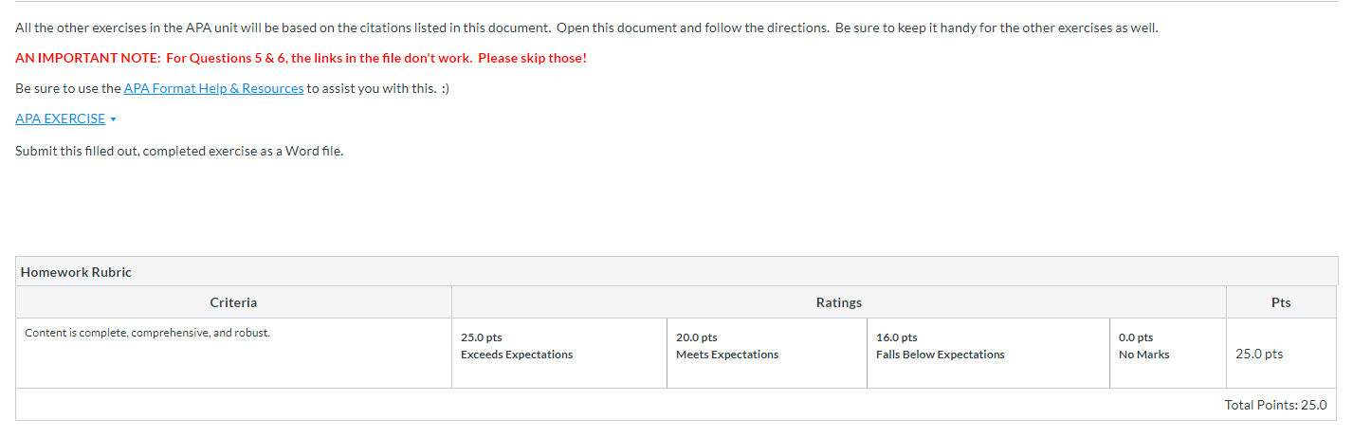Select the Exceeds Expectations 25.0 pts rating
This screenshot has width=1353, height=437.
pyautogui.click(x=516, y=346)
